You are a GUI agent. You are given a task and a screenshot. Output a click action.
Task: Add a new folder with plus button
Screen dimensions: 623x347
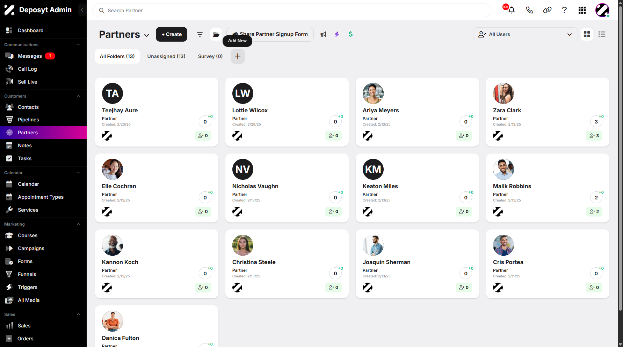coord(238,56)
